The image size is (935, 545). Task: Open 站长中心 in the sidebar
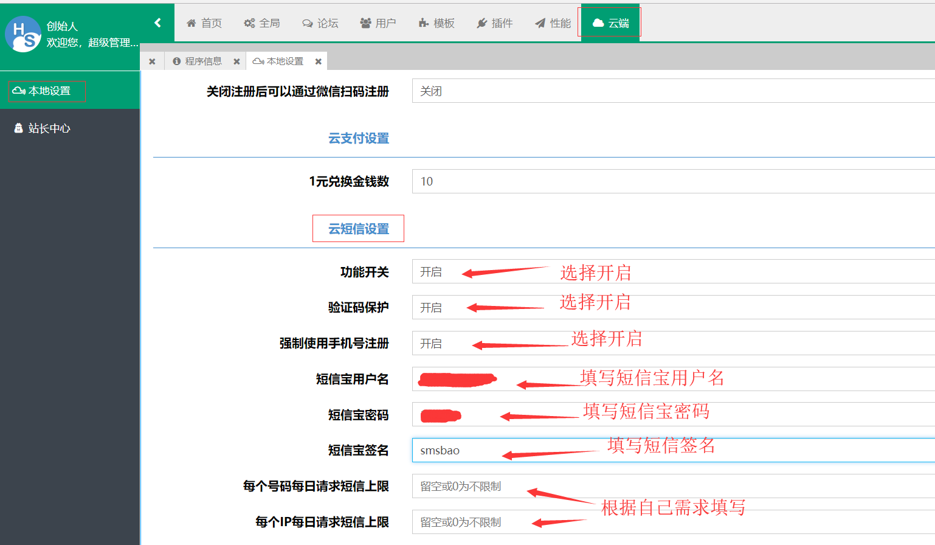click(49, 128)
